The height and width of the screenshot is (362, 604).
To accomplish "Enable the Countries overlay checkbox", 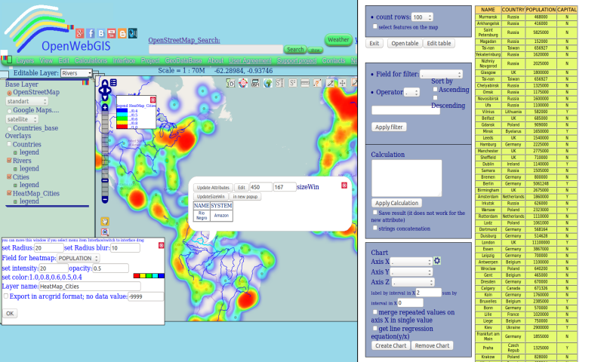I will (9, 144).
